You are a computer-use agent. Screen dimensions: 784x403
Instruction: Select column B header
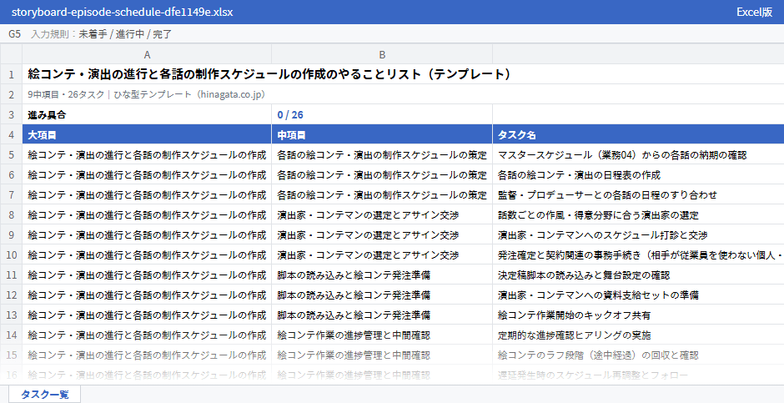click(x=382, y=54)
